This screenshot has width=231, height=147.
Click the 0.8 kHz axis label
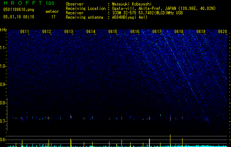point(3,103)
